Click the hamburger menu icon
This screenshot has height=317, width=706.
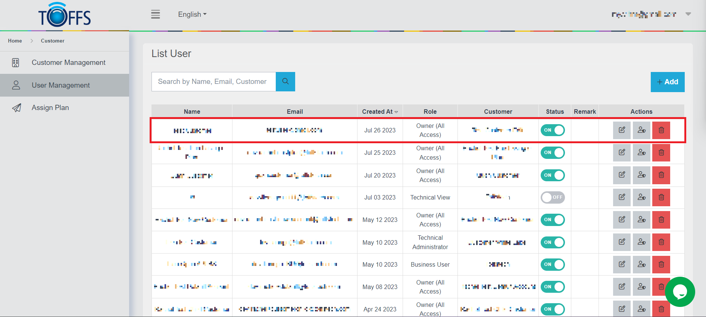click(x=155, y=15)
